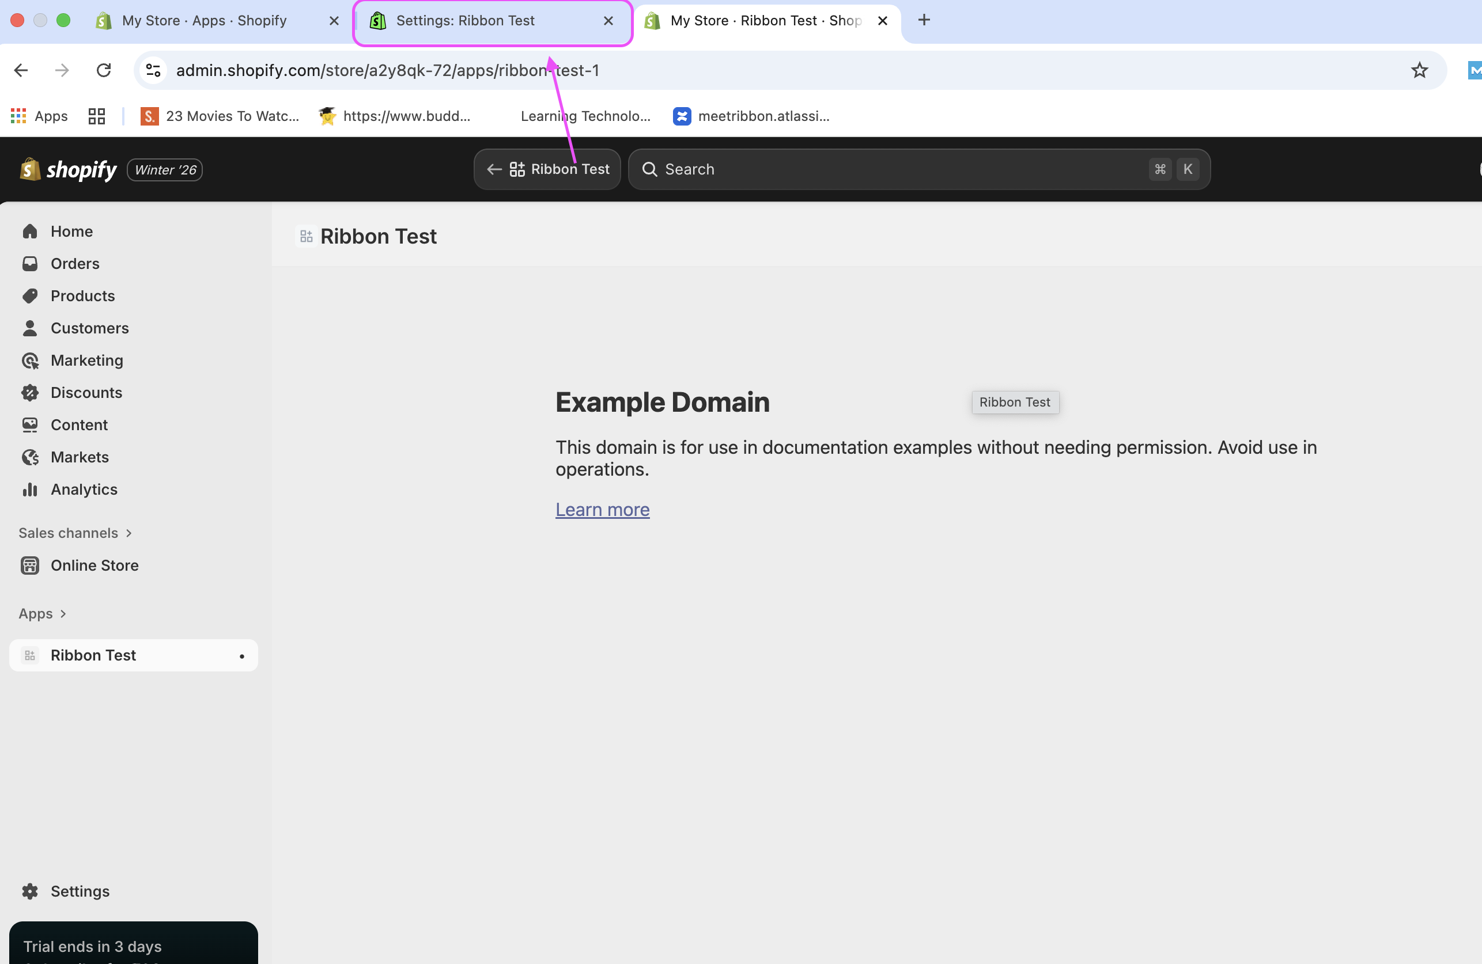
Task: Select the Orders icon in the sidebar
Action: [x=31, y=263]
